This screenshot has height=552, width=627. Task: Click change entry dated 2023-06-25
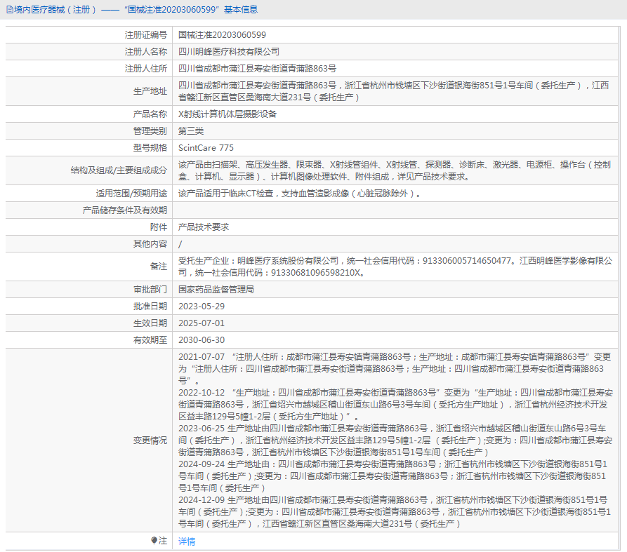[395, 440]
